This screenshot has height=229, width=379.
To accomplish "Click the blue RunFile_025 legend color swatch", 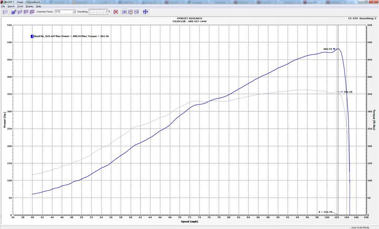I will point(32,36).
